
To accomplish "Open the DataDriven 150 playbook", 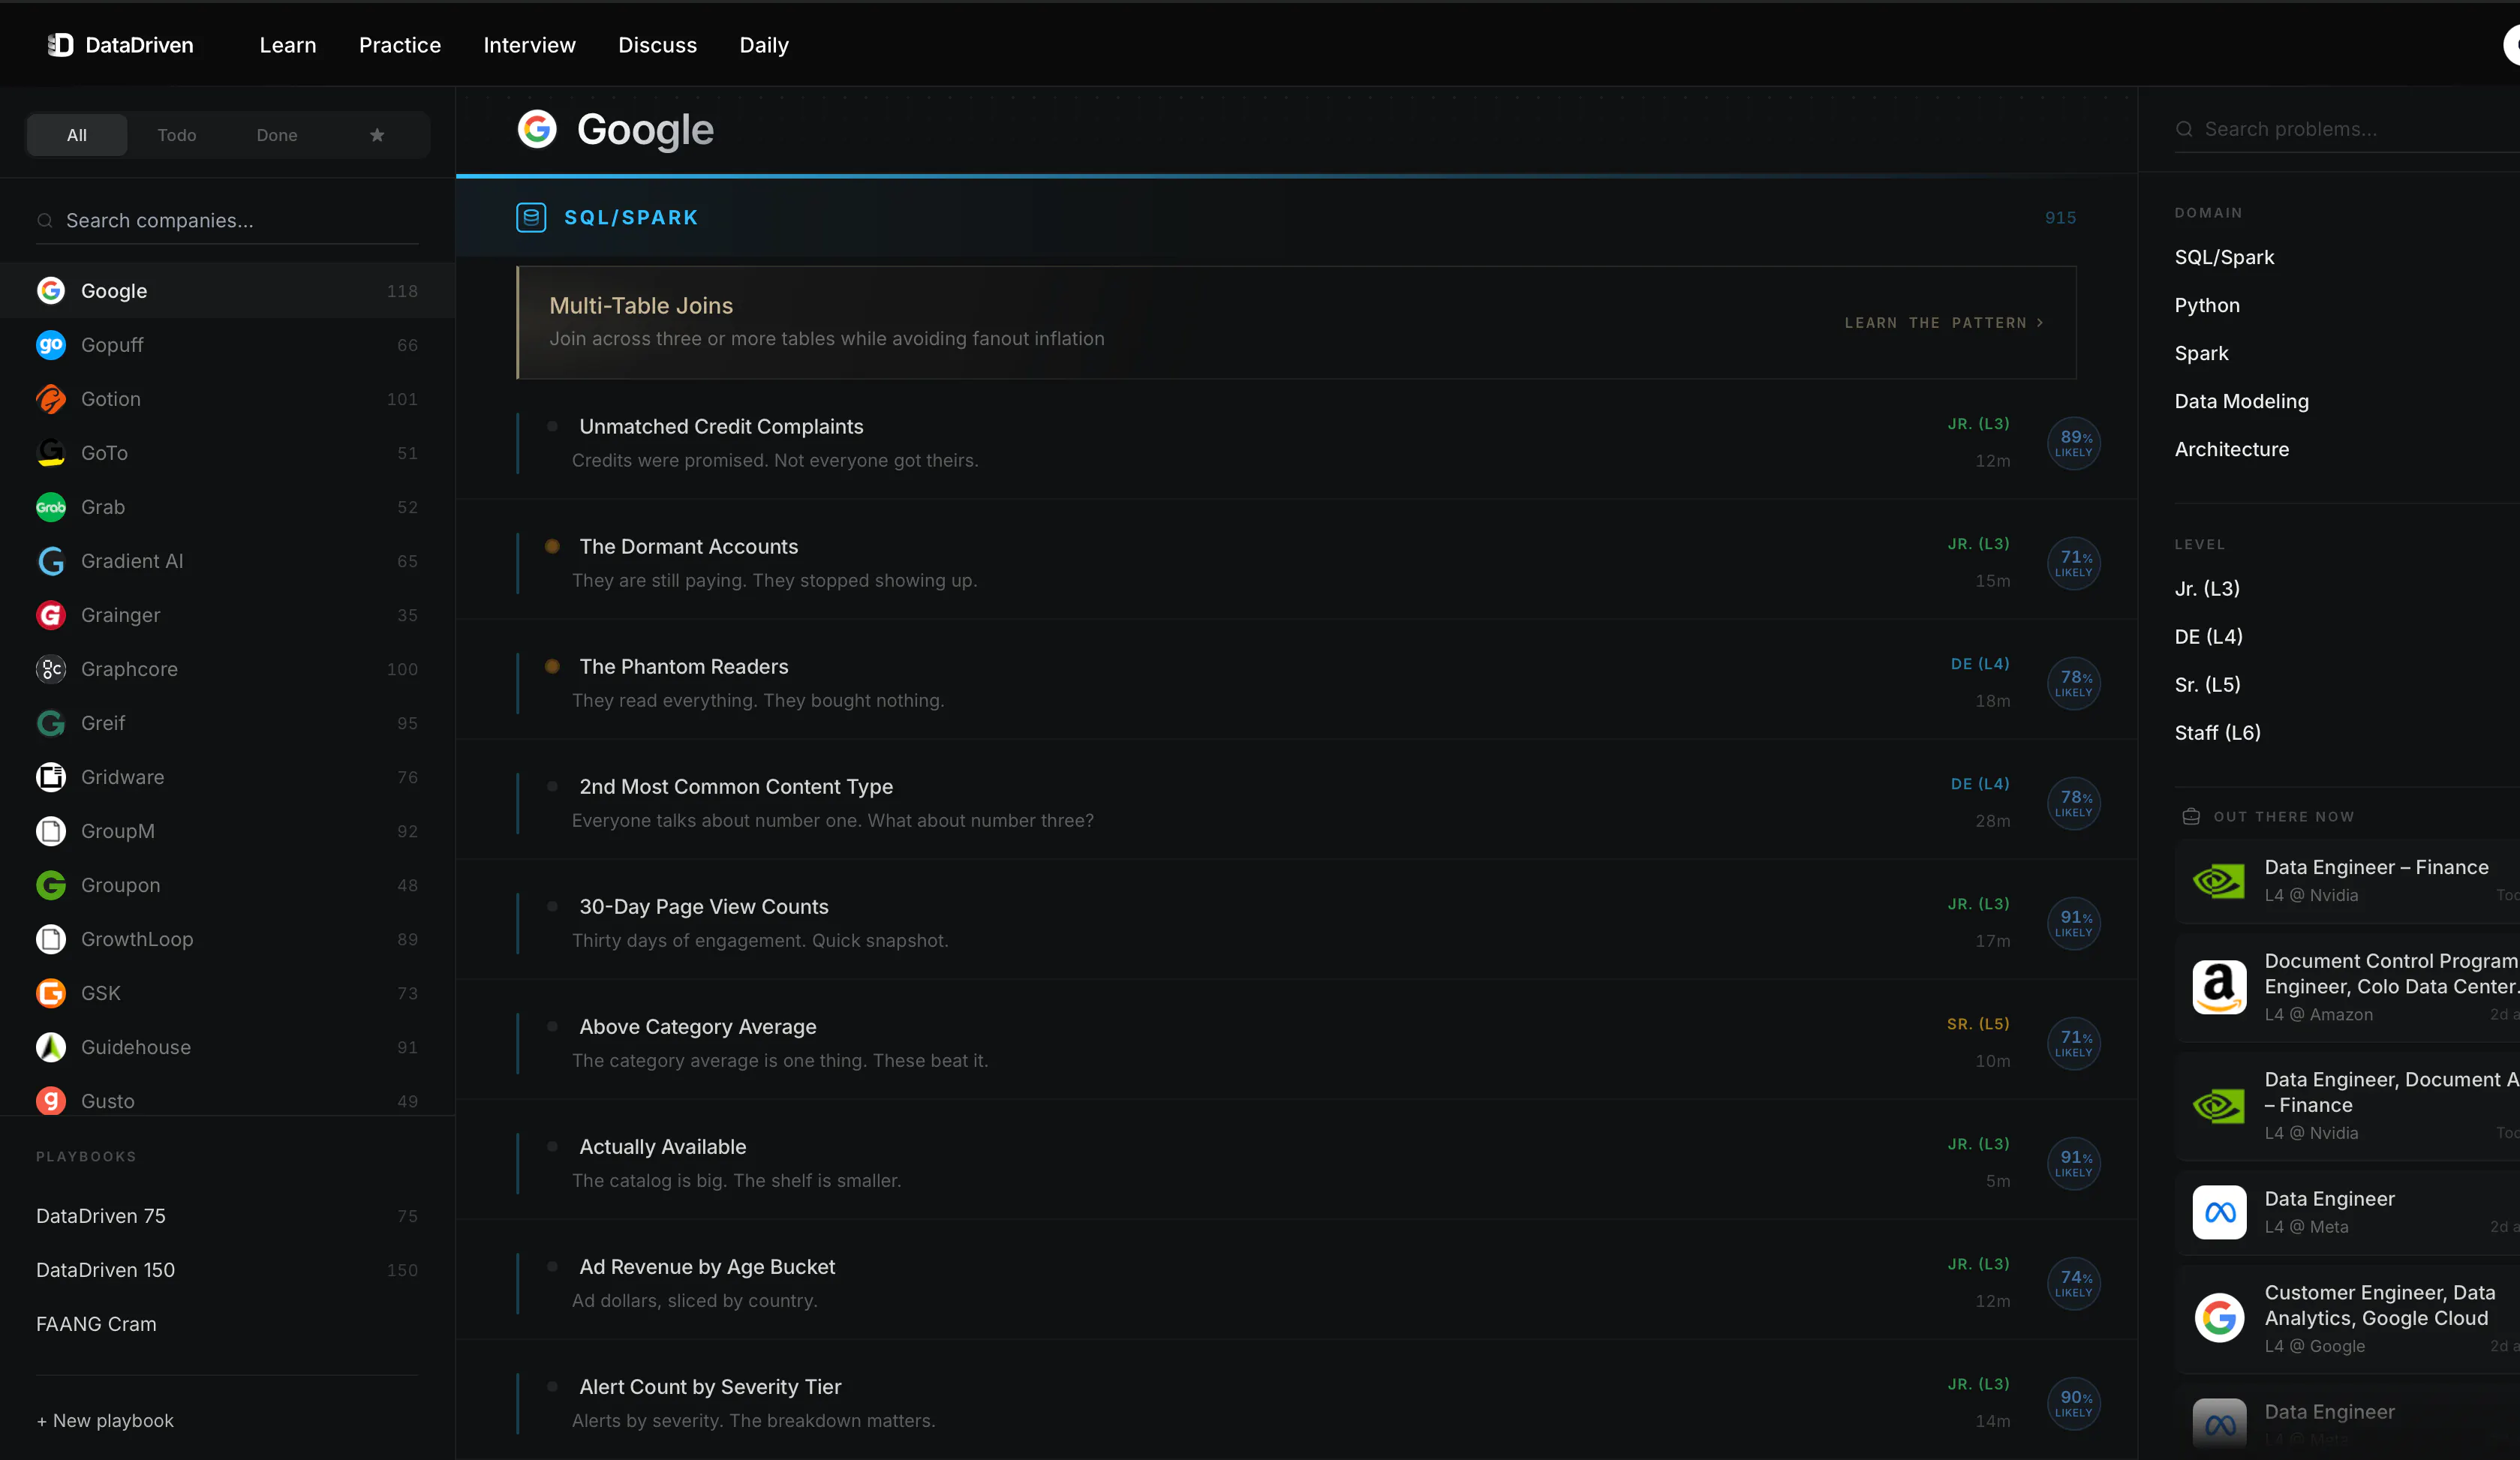I will (x=227, y=1270).
